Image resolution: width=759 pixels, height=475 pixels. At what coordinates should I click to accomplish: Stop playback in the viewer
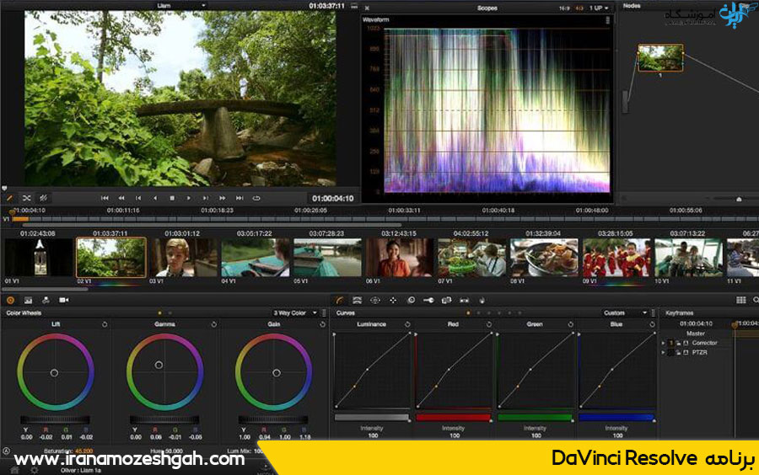pyautogui.click(x=172, y=198)
